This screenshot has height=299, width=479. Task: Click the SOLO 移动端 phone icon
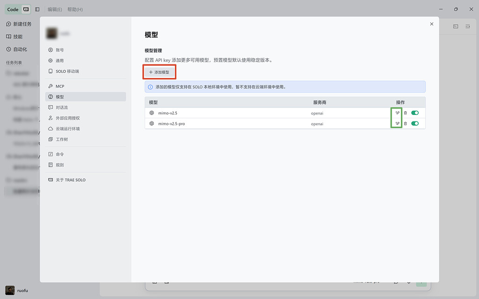tap(51, 71)
